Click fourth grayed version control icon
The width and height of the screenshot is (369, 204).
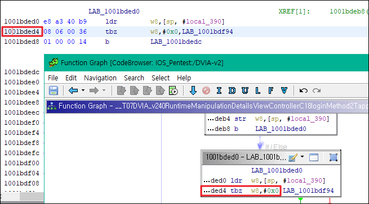[x=161, y=90]
